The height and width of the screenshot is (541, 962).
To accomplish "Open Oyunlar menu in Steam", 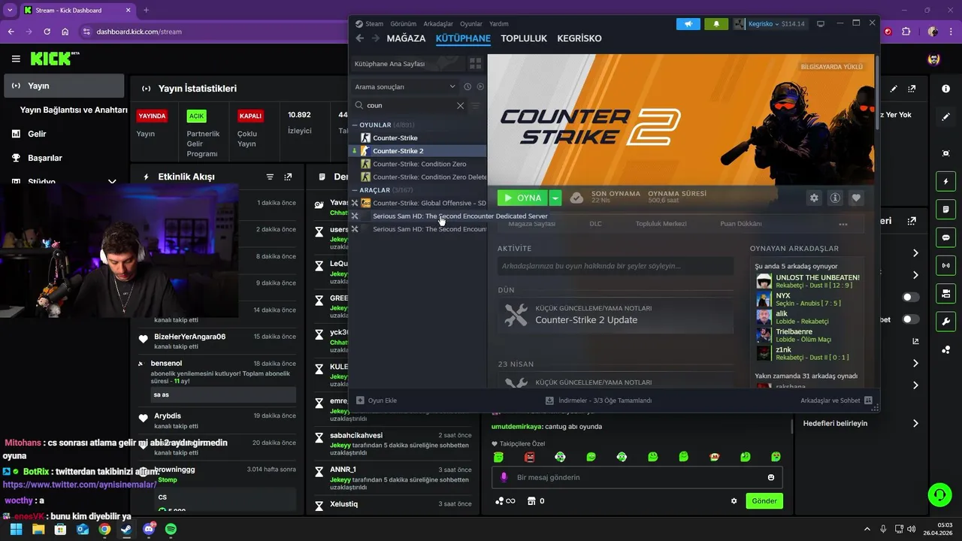I will (471, 23).
